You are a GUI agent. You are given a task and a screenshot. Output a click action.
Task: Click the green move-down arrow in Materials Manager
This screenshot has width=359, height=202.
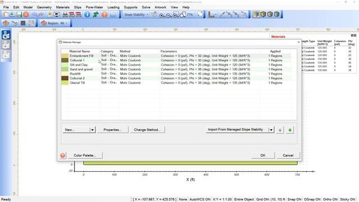(290, 130)
